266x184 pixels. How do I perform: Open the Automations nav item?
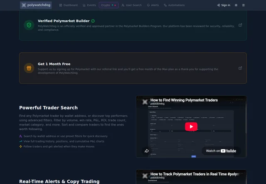click(x=174, y=5)
